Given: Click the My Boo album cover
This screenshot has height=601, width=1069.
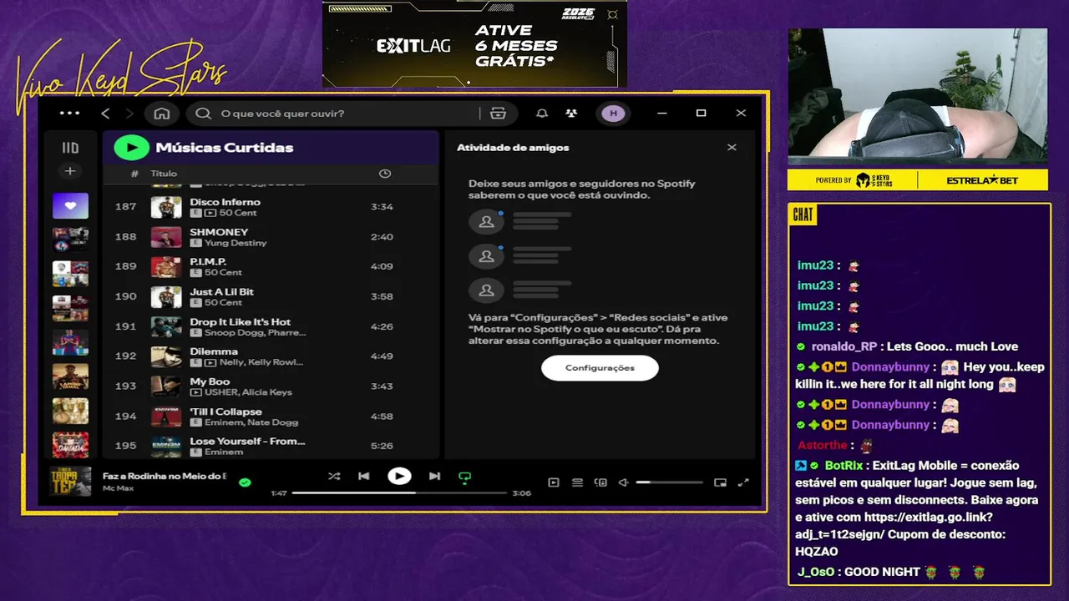Looking at the screenshot, I should pos(166,386).
